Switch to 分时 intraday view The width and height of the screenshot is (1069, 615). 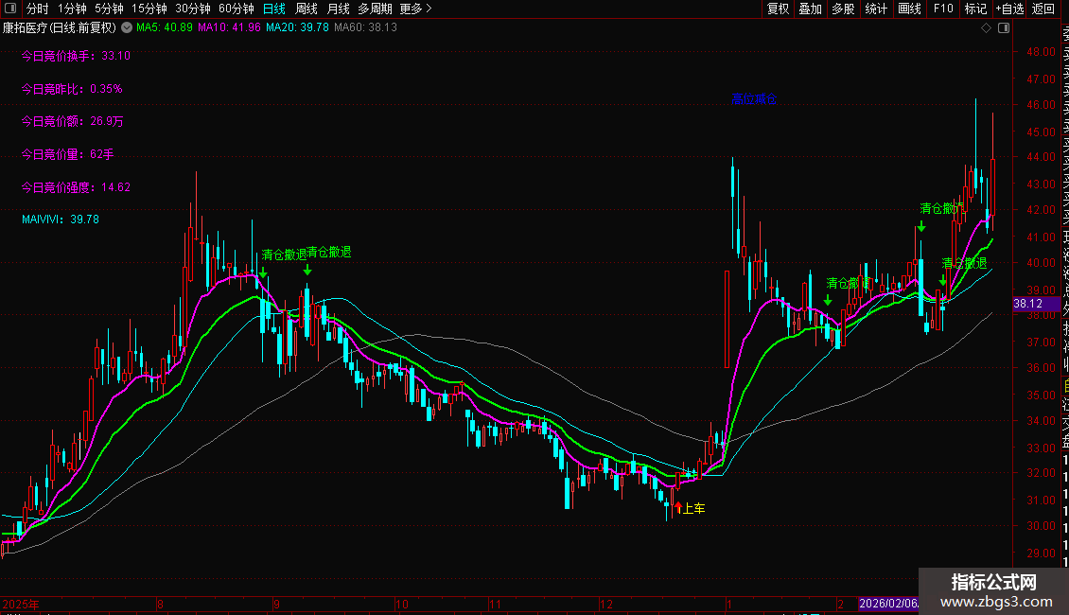37,9
